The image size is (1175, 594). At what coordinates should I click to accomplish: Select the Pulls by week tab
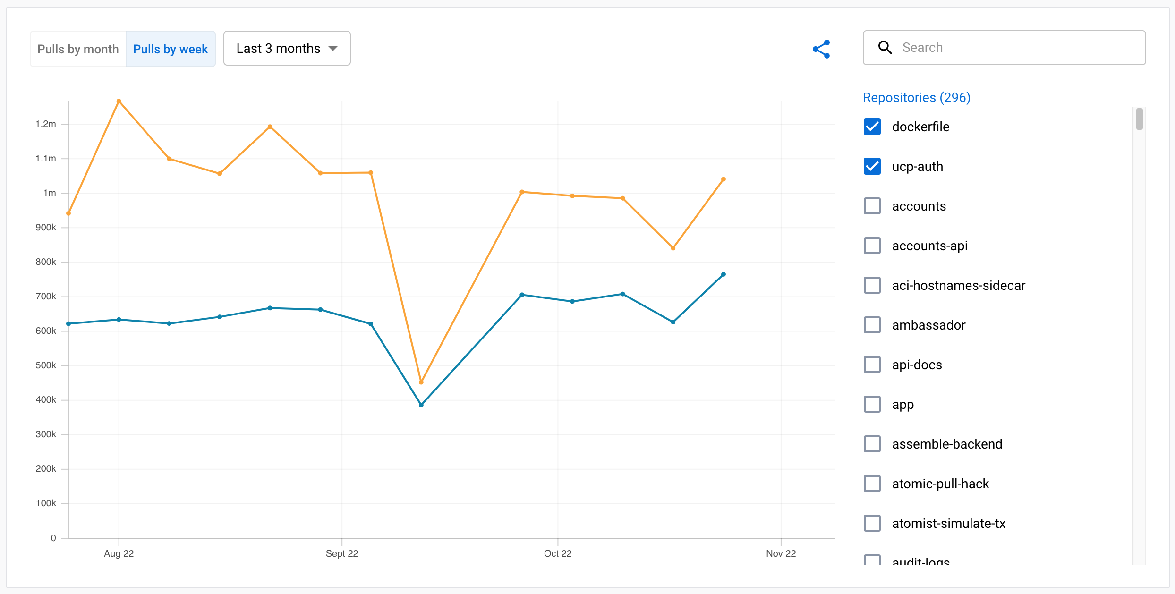pyautogui.click(x=170, y=49)
